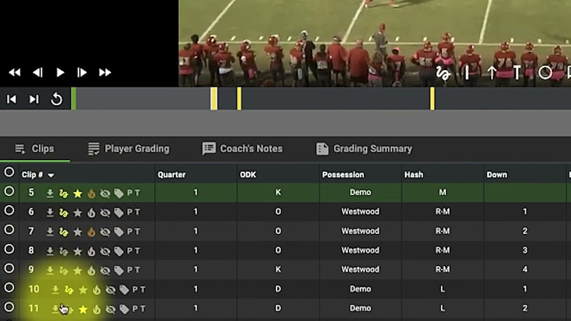Screen dimensions: 571x321
Task: Click the second yellow timeline marker
Action: (x=239, y=99)
